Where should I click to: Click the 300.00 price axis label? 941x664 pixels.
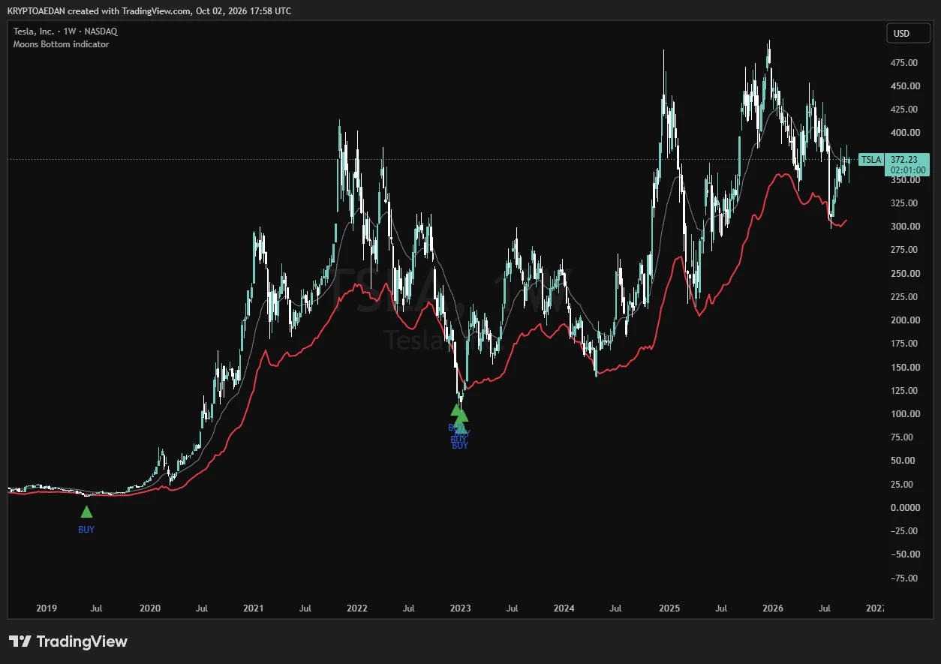click(x=905, y=227)
